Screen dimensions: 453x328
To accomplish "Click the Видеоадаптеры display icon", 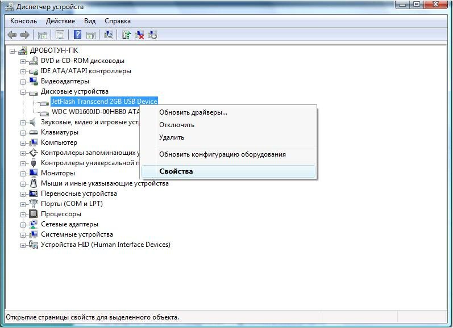I will pos(33,81).
